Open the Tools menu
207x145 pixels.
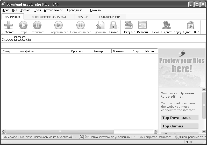pos(38,10)
